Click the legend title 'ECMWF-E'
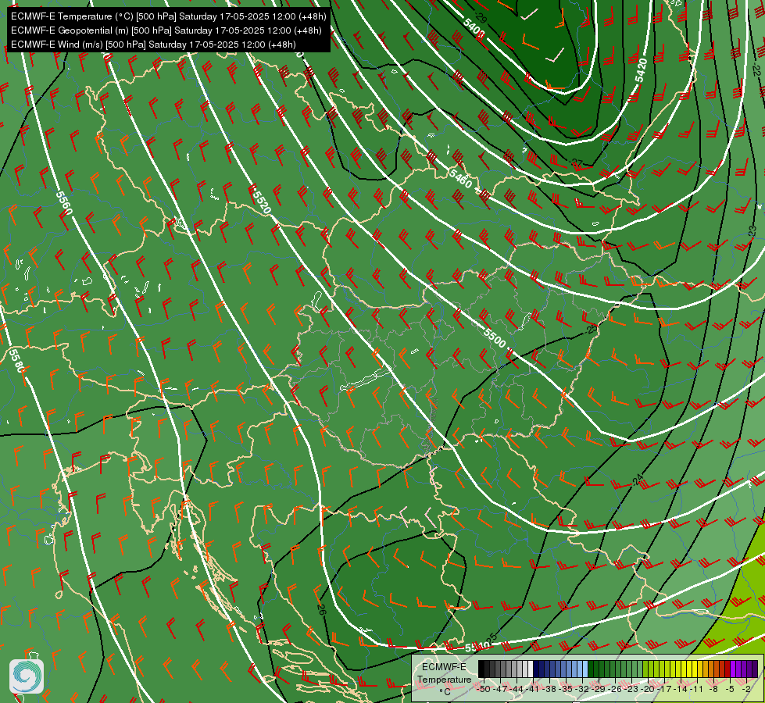Screen dimensions: 765x703 [x=444, y=667]
